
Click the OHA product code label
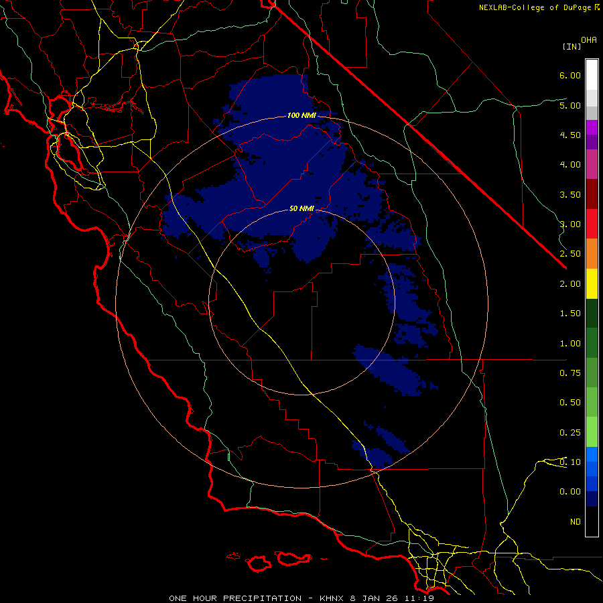[x=589, y=40]
